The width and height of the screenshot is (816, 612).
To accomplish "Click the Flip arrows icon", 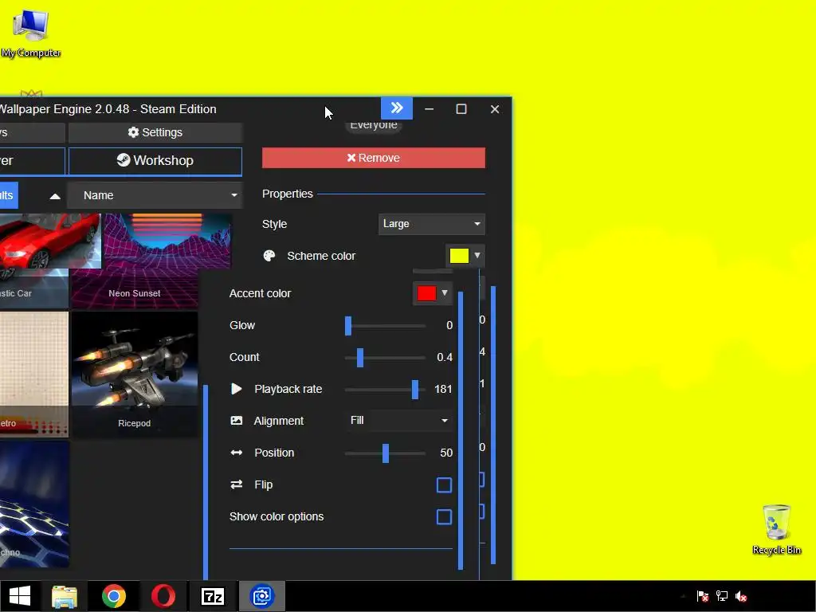I will [236, 484].
